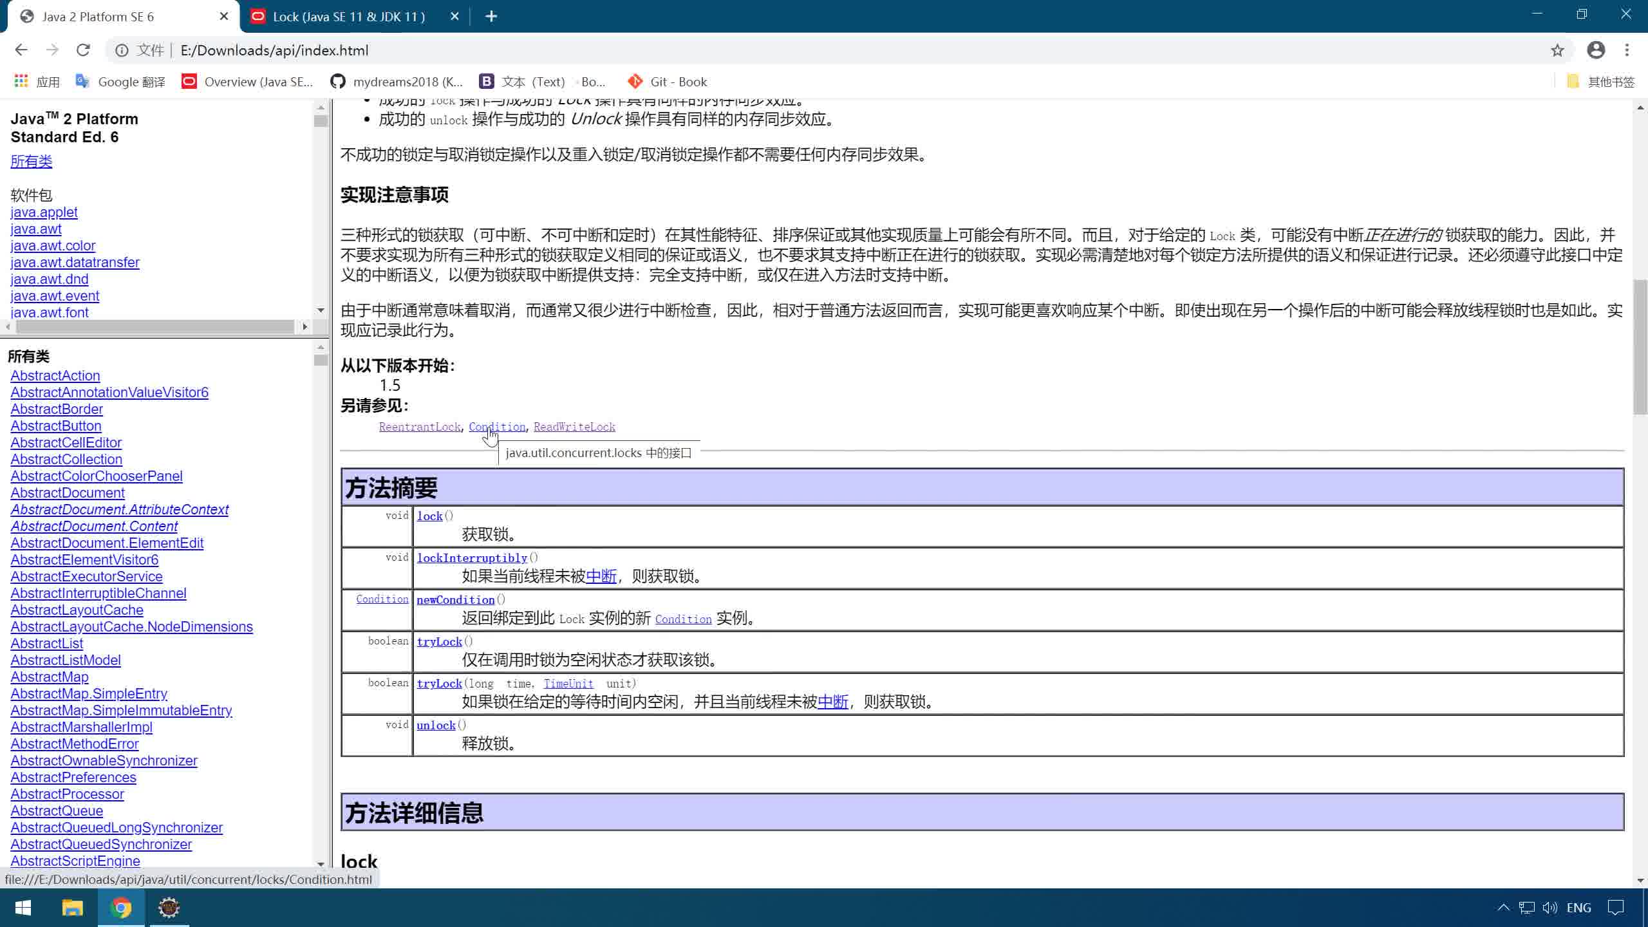
Task: Switch the ENG input language indicator
Action: coord(1579,908)
